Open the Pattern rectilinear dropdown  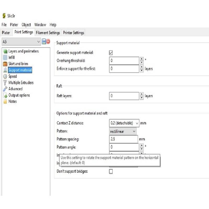tap(123, 131)
